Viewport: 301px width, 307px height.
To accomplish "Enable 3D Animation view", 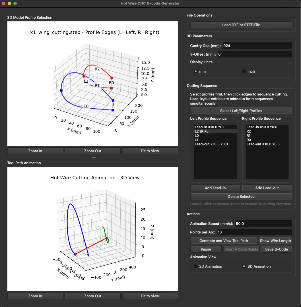I will [x=244, y=266].
